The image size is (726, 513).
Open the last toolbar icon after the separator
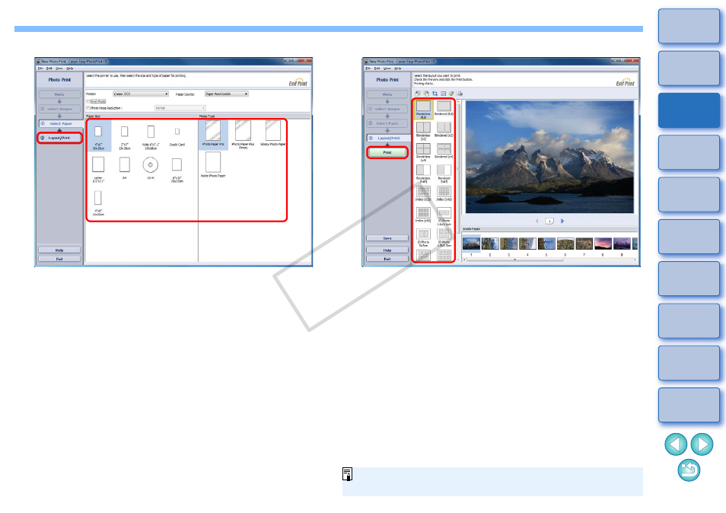pos(460,94)
